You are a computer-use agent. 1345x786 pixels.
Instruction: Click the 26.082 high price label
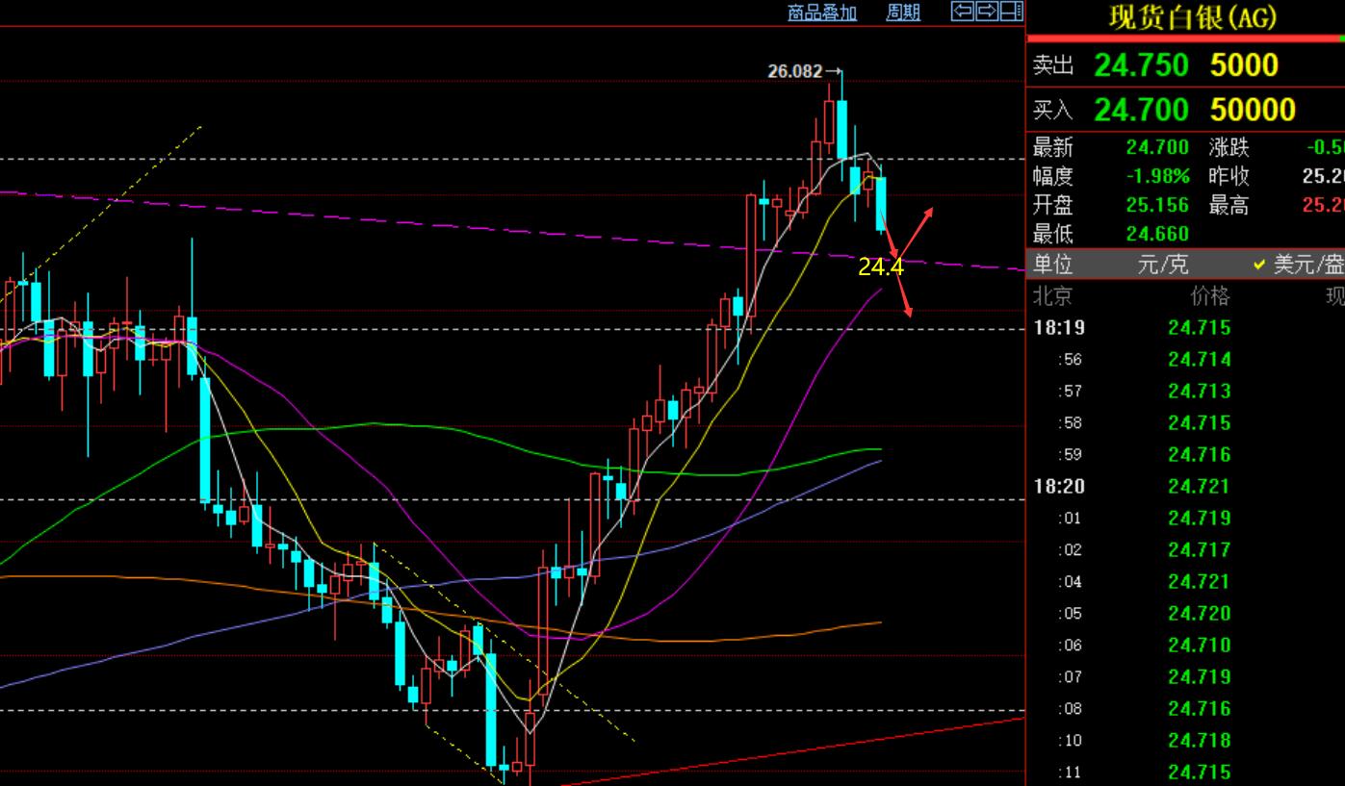pyautogui.click(x=795, y=71)
